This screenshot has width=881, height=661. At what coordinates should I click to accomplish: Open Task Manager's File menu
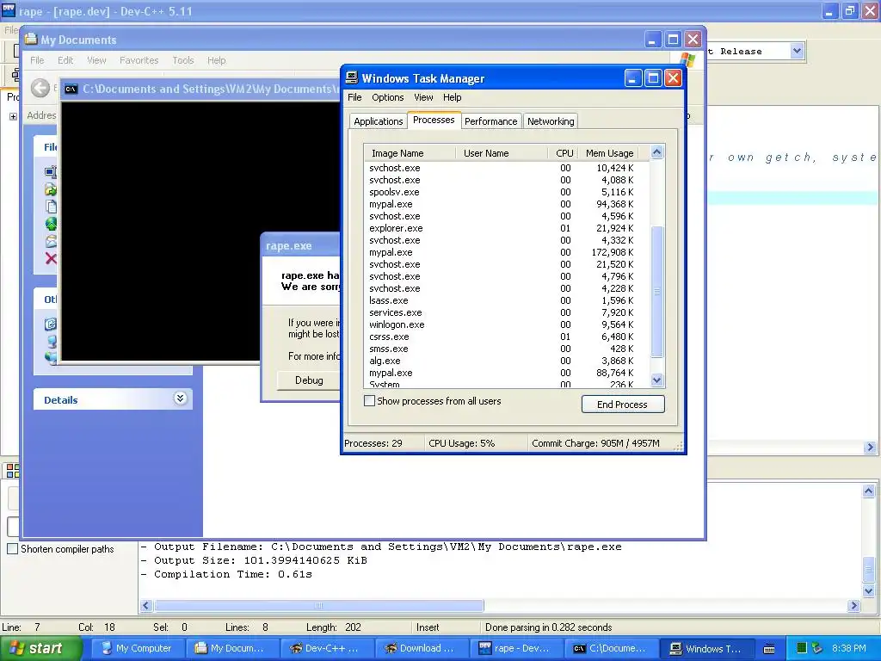(x=354, y=97)
